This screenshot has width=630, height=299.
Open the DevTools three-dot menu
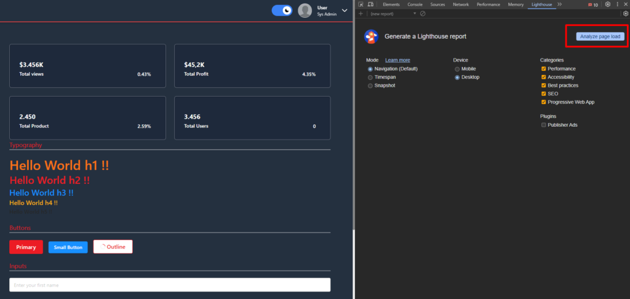coord(617,4)
